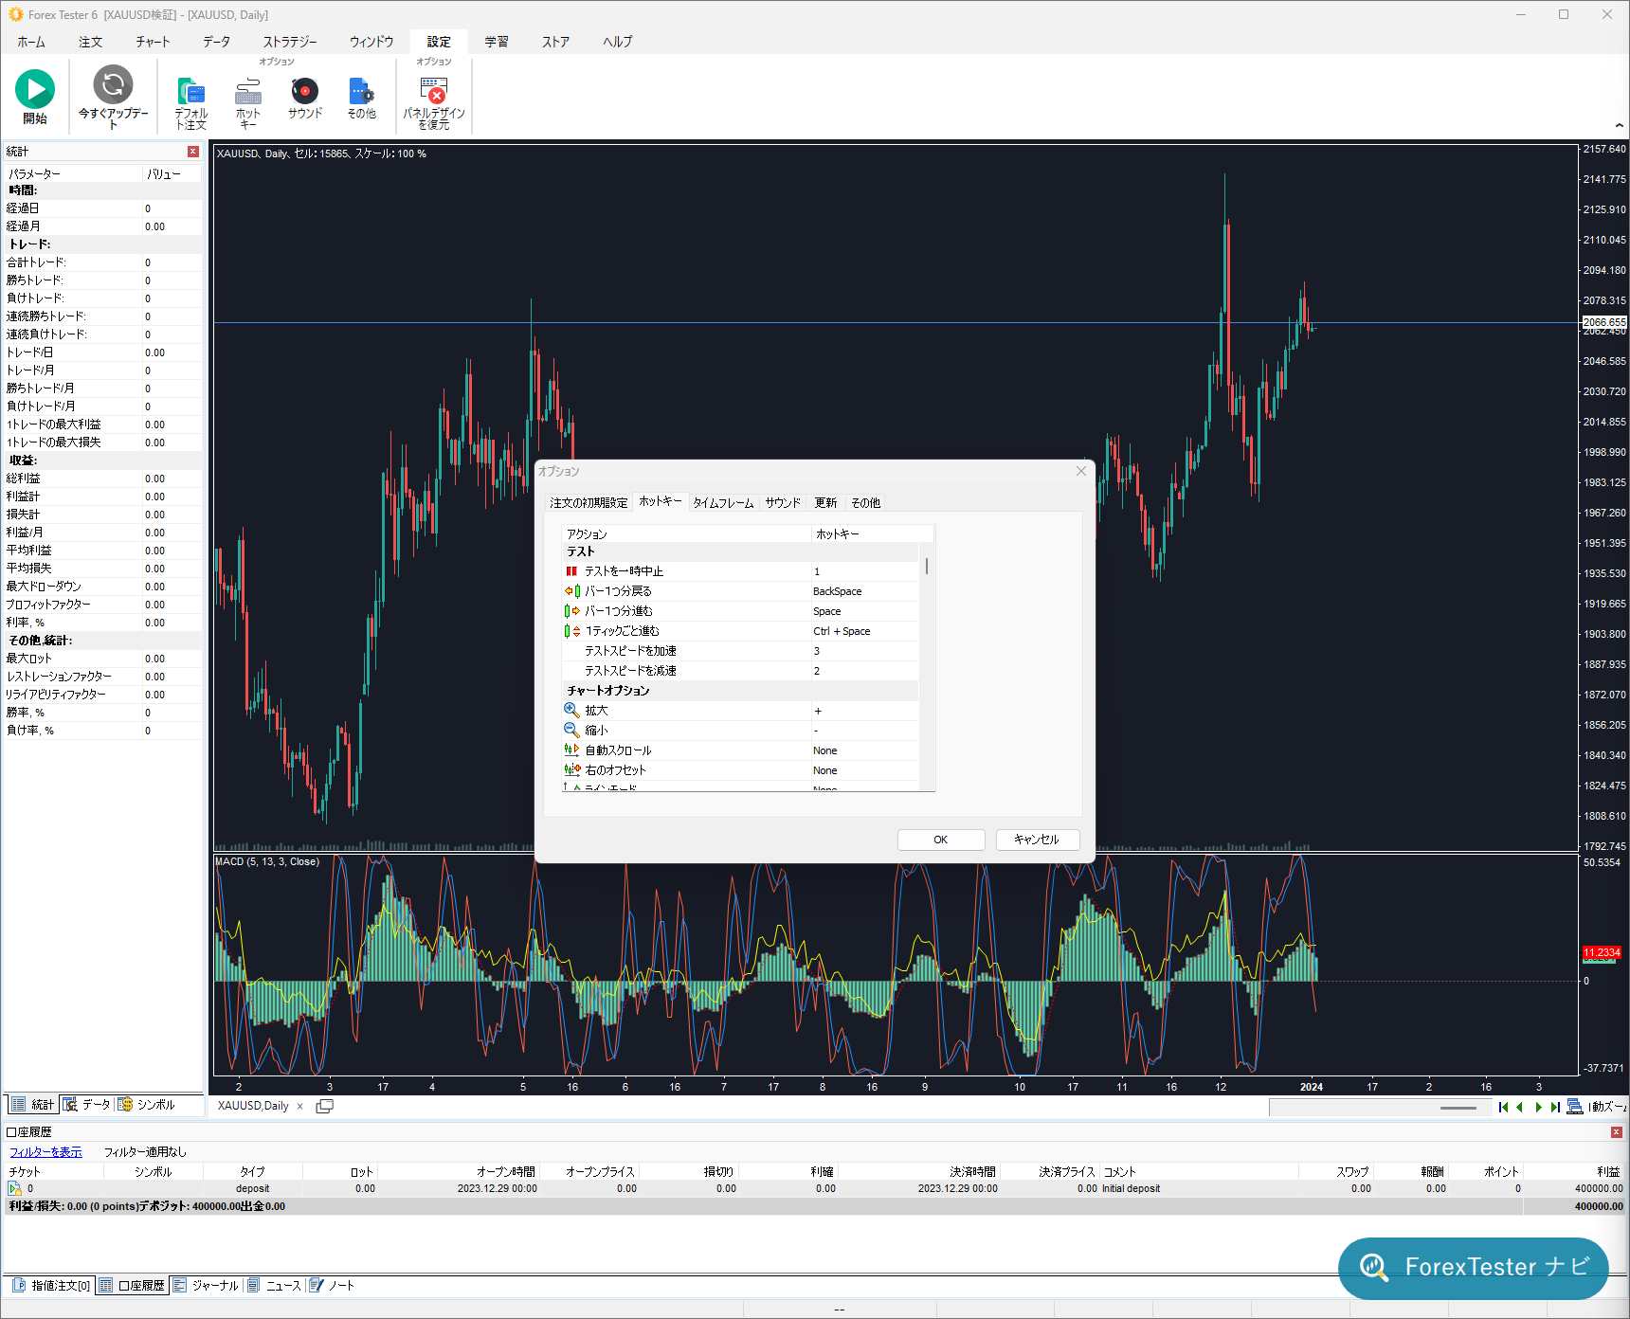Close the 統計 statistics panel
This screenshot has height=1319, width=1630.
click(193, 152)
